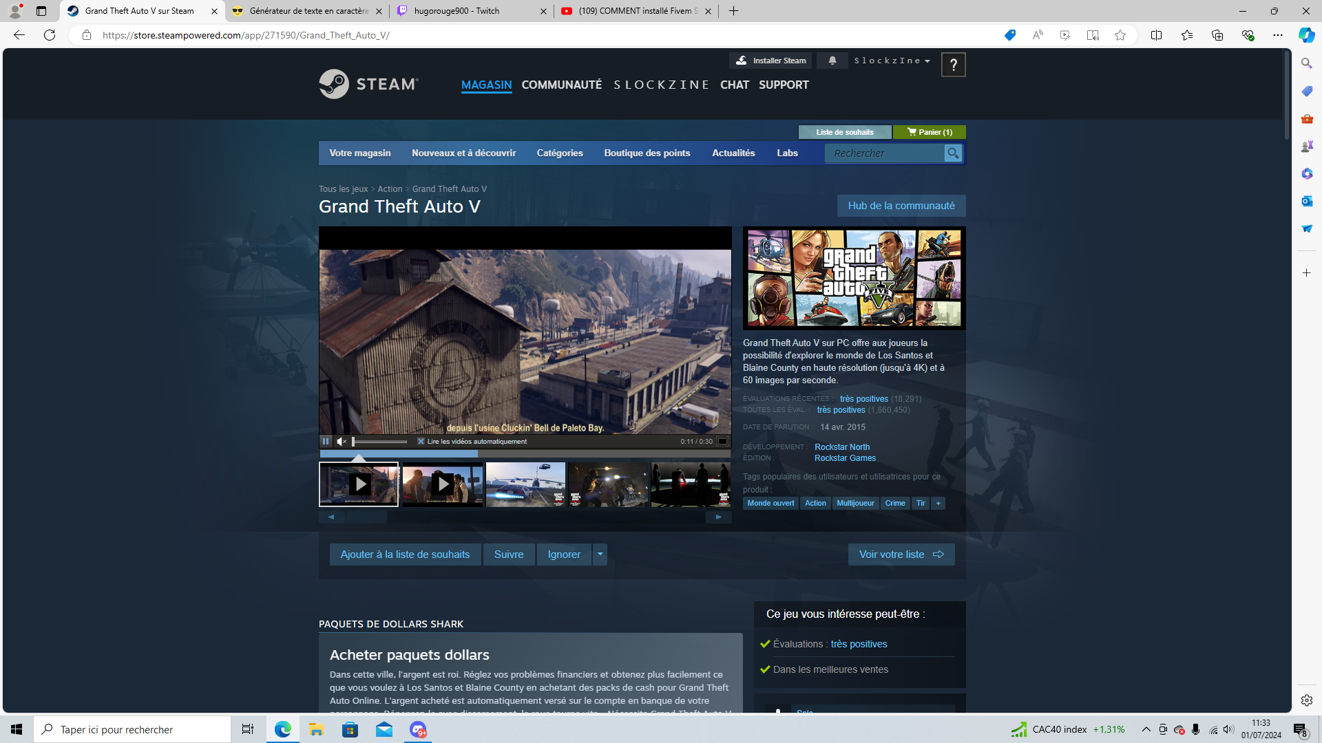Image resolution: width=1322 pixels, height=743 pixels.
Task: Open the Liste de souhaits button
Action: pyautogui.click(x=845, y=132)
